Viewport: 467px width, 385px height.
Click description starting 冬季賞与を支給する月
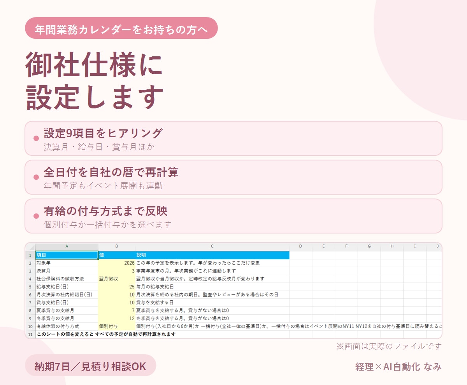click(183, 319)
